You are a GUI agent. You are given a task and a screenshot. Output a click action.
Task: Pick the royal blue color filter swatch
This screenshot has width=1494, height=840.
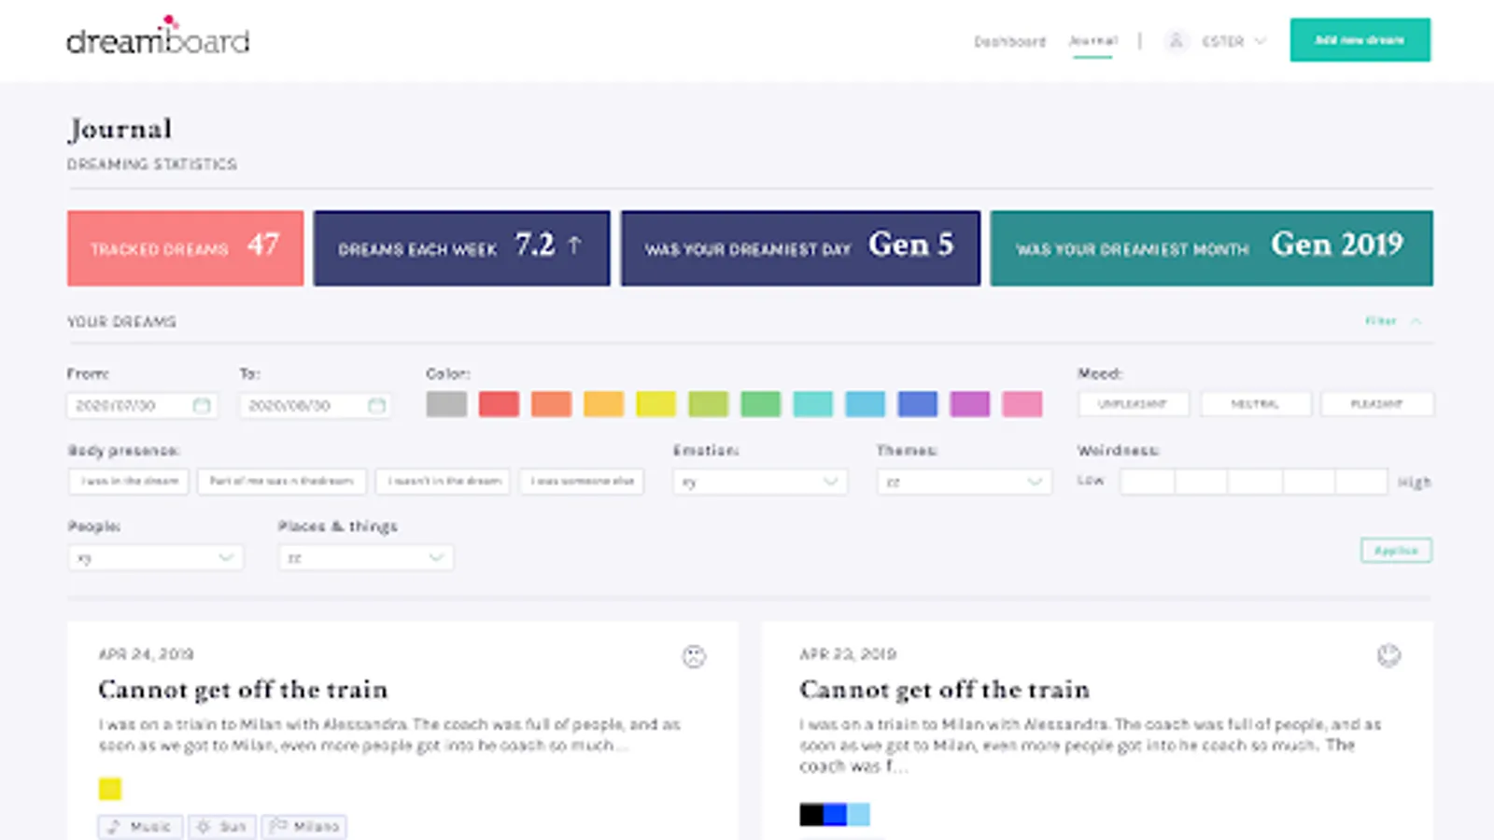(x=917, y=404)
